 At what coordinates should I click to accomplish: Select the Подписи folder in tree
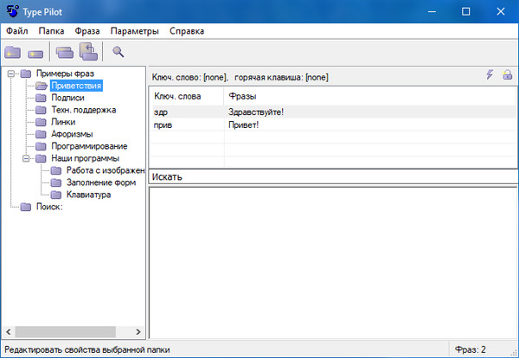click(x=67, y=98)
